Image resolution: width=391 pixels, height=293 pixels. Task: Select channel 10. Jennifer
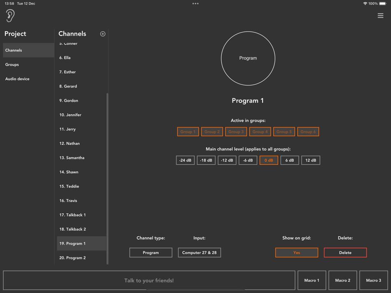(81, 115)
